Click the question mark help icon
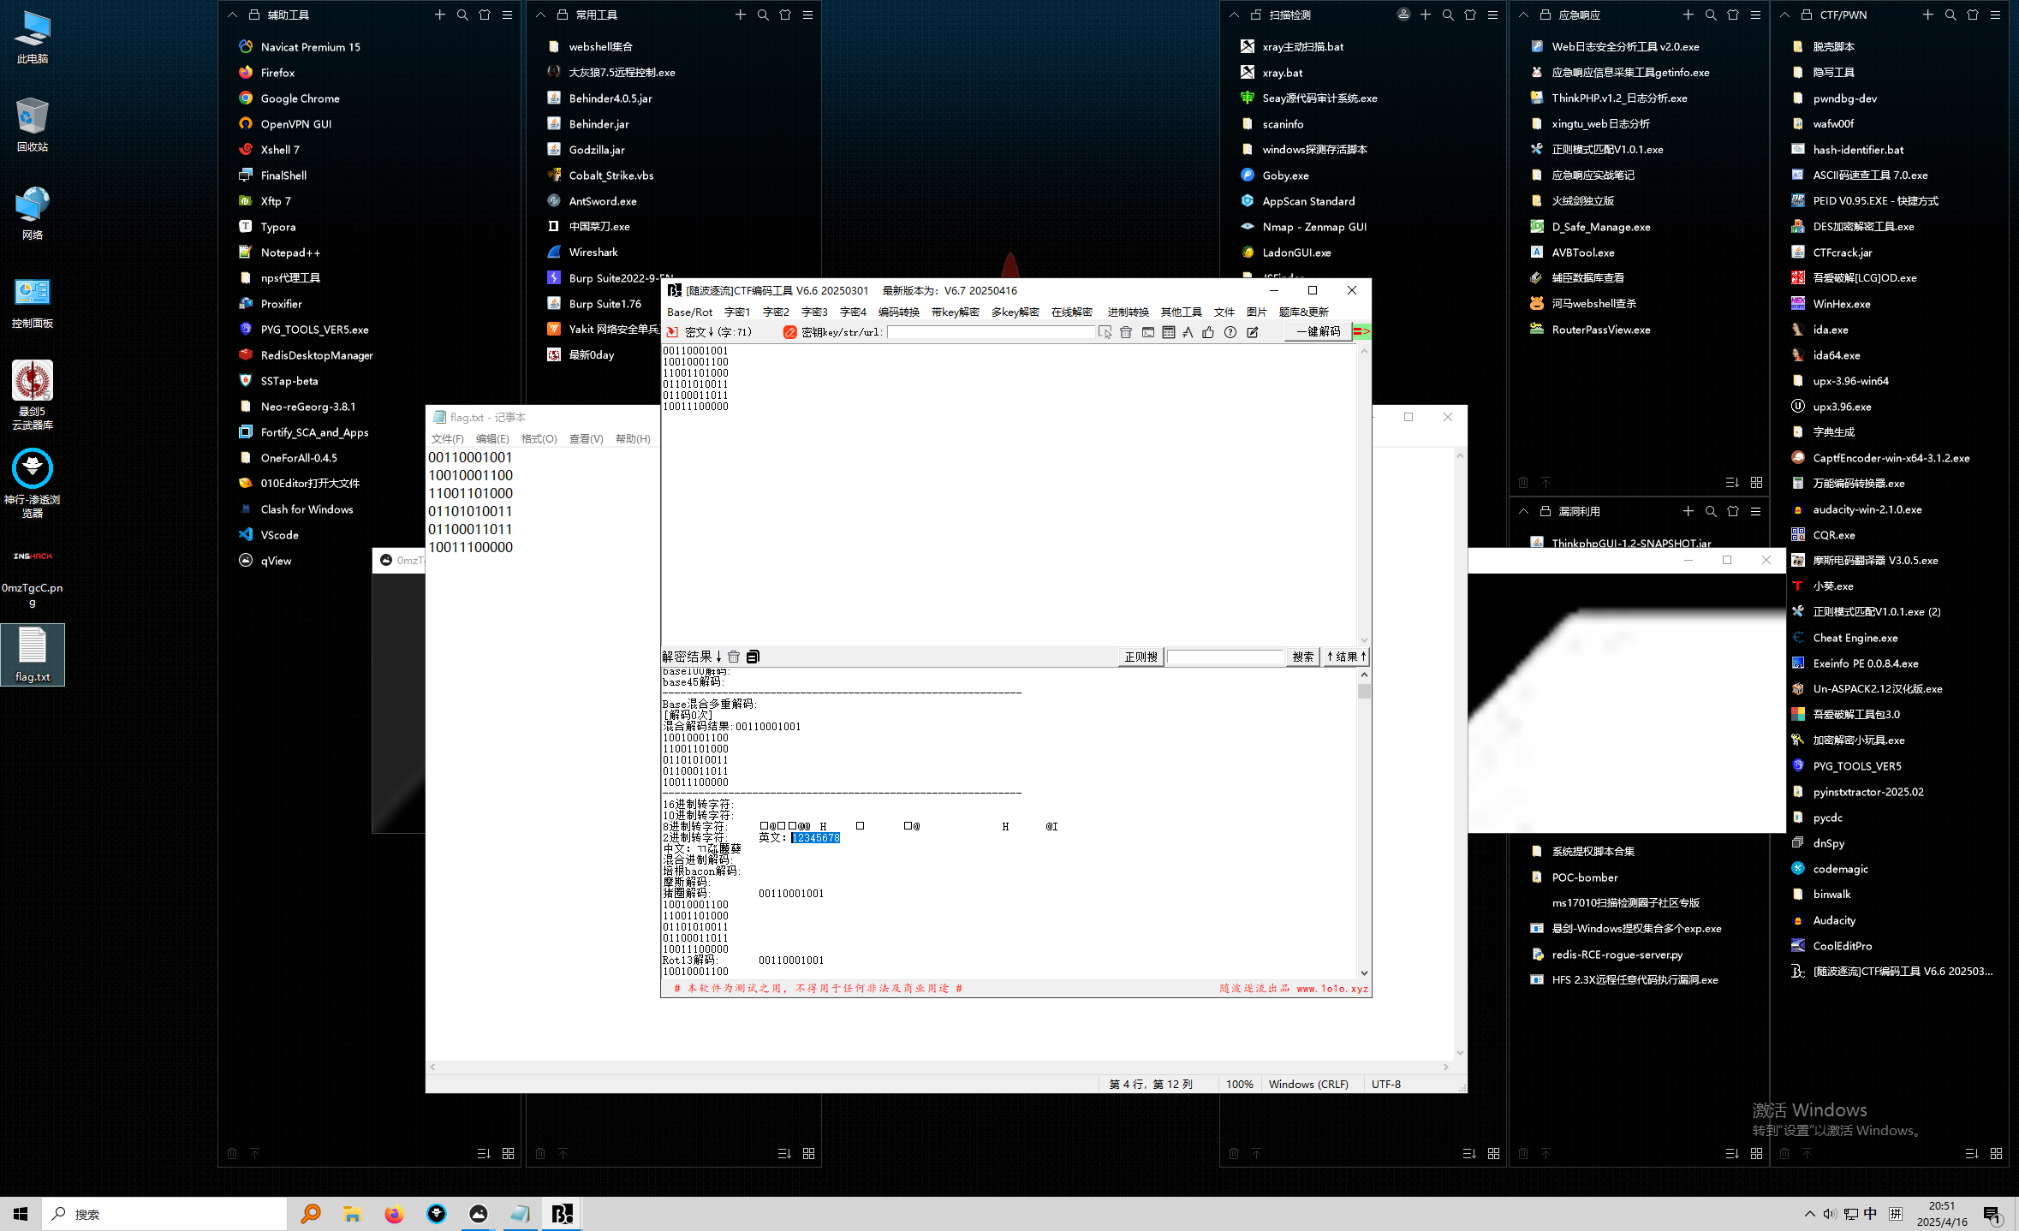 coord(1230,332)
